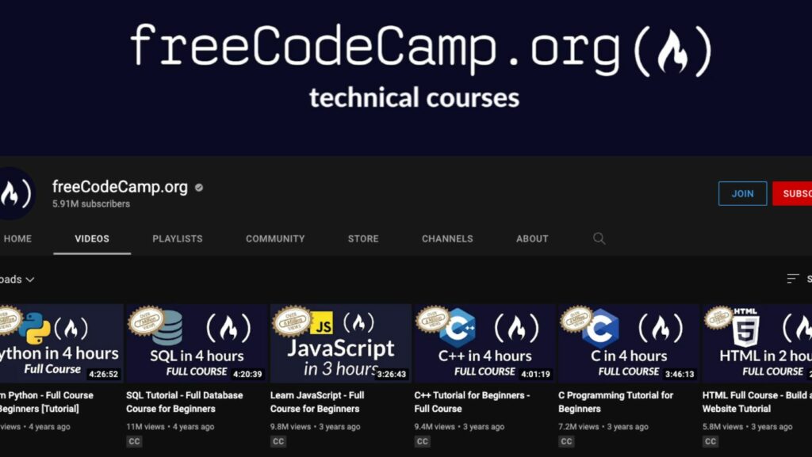Click the CC badge on C Programming Tutorial
Image resolution: width=812 pixels, height=457 pixels.
(x=565, y=441)
